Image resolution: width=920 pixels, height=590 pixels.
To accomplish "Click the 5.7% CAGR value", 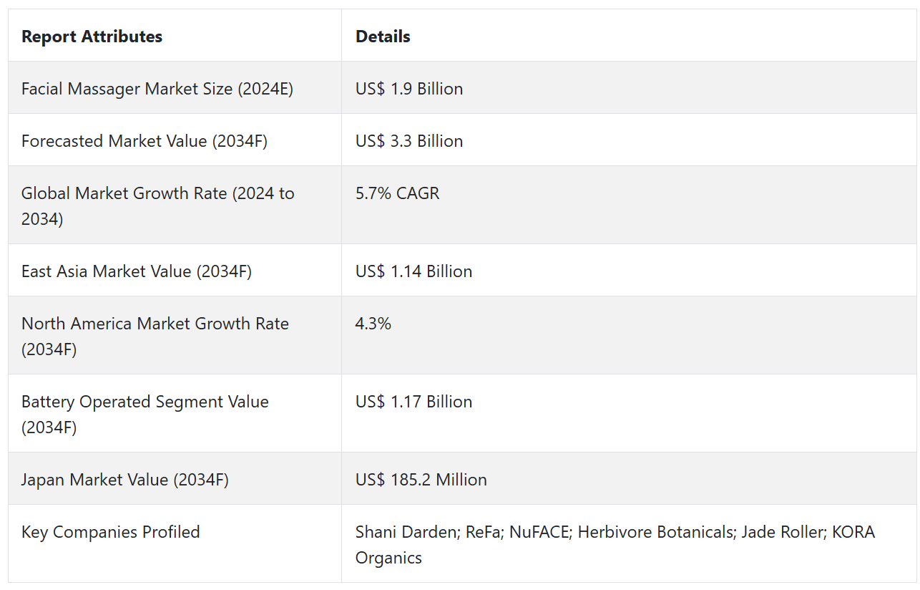I will (x=397, y=193).
